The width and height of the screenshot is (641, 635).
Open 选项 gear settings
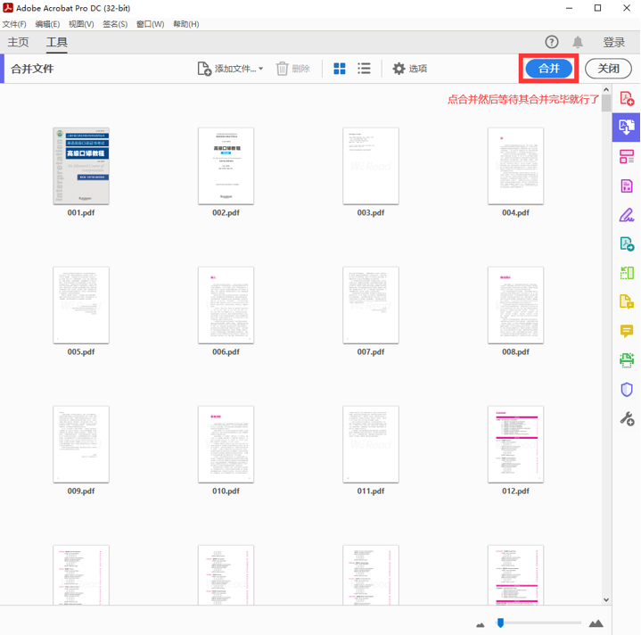(x=399, y=69)
